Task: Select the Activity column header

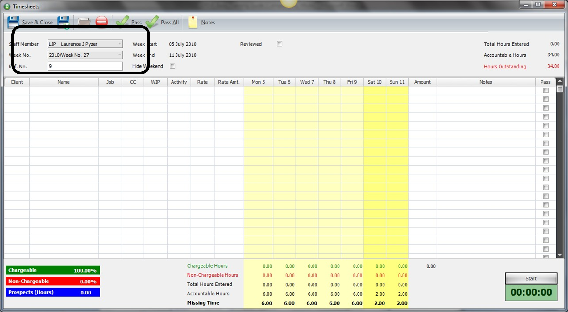Action: click(179, 82)
